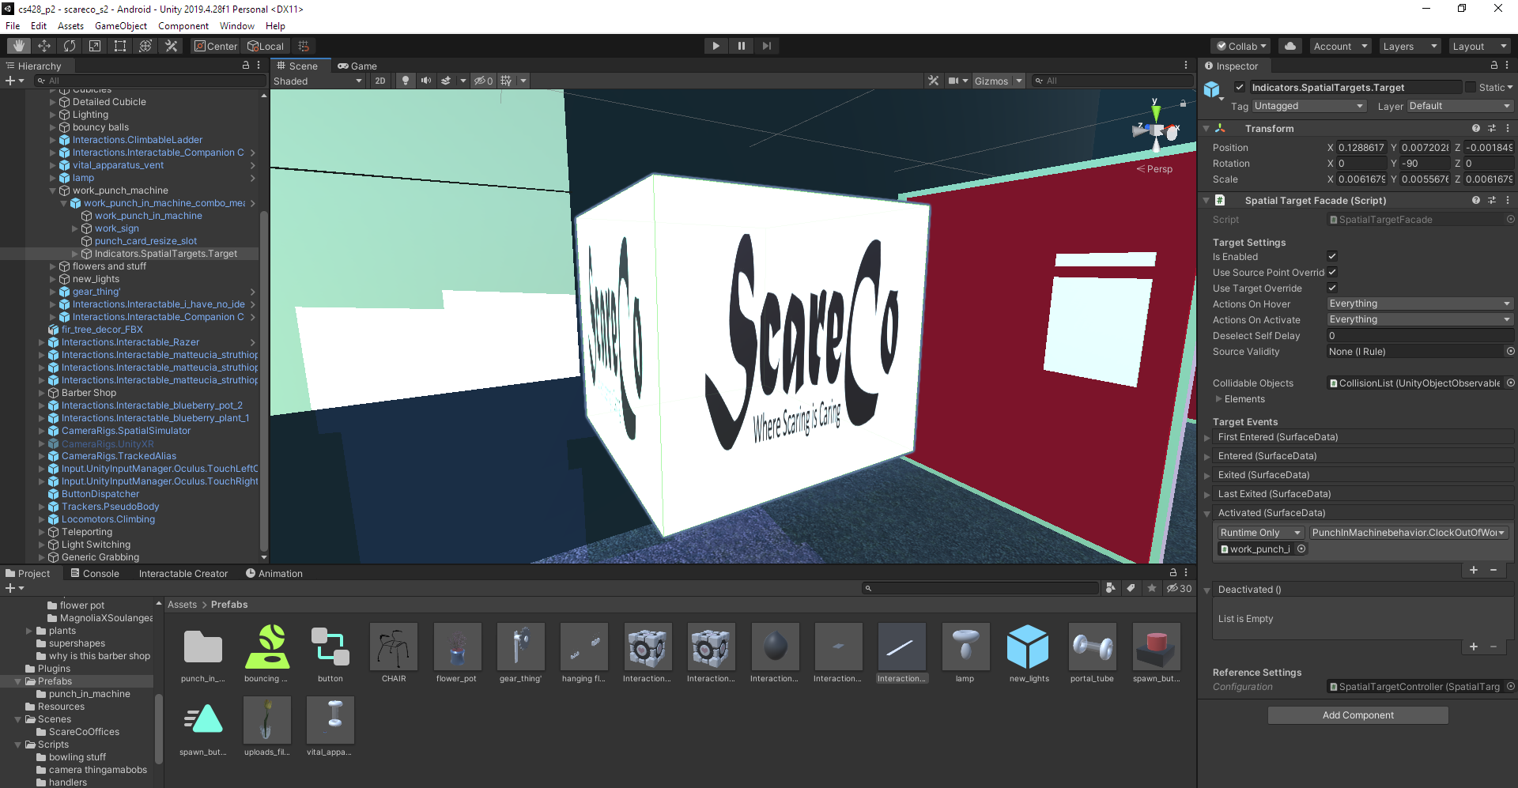Pause the game playback
The image size is (1518, 788).
(x=741, y=46)
